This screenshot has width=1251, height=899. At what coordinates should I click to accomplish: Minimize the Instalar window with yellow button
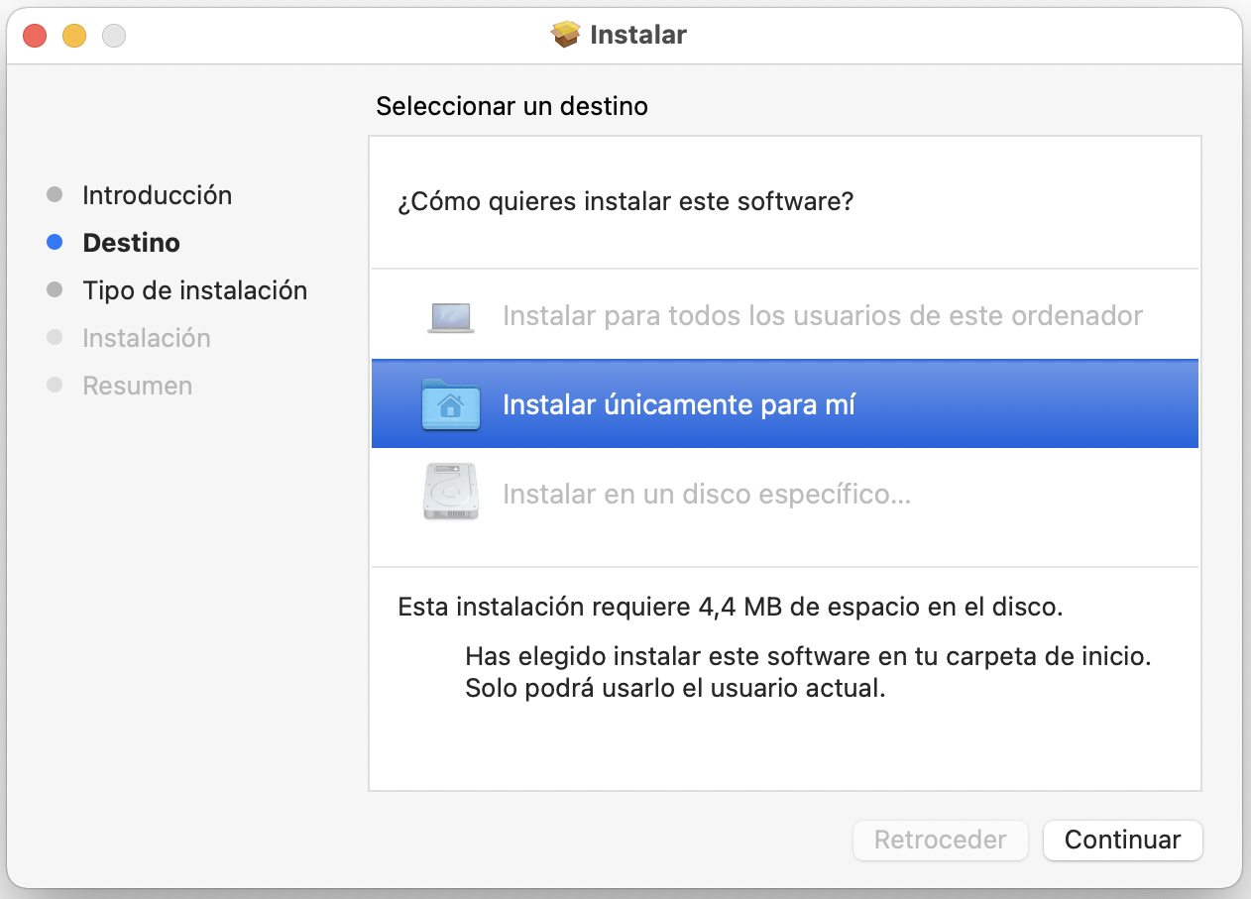(74, 36)
